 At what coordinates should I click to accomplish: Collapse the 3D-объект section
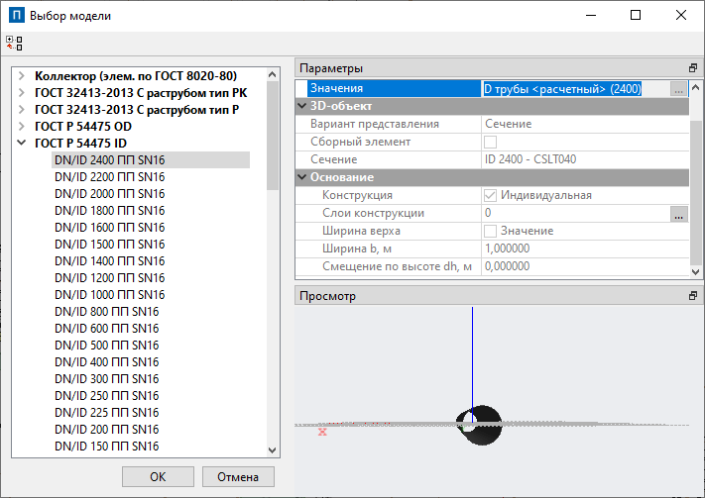(x=302, y=106)
